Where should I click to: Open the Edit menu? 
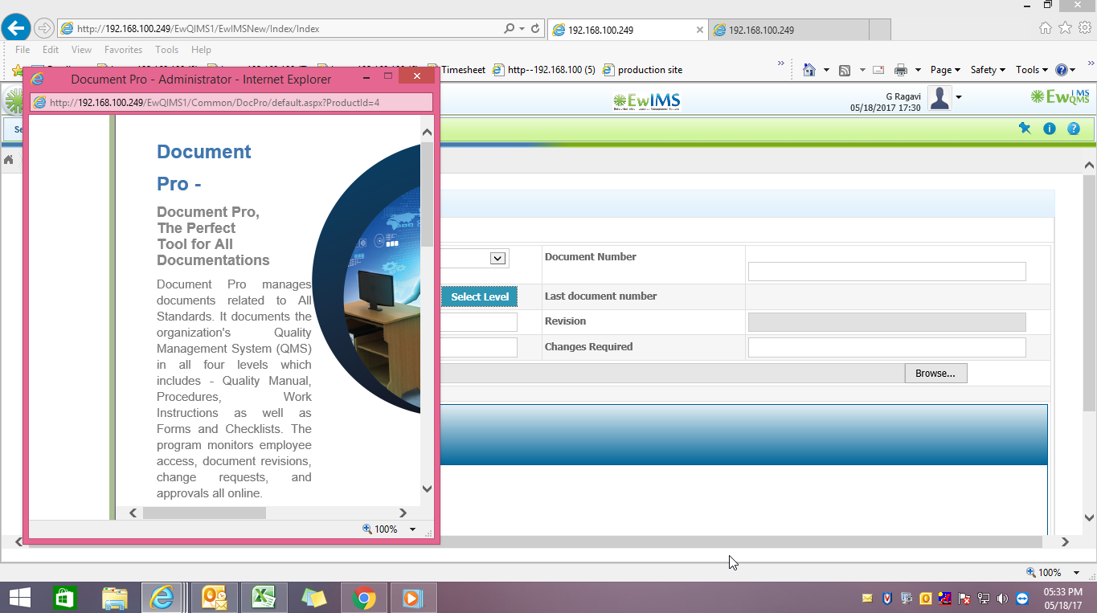(x=51, y=50)
